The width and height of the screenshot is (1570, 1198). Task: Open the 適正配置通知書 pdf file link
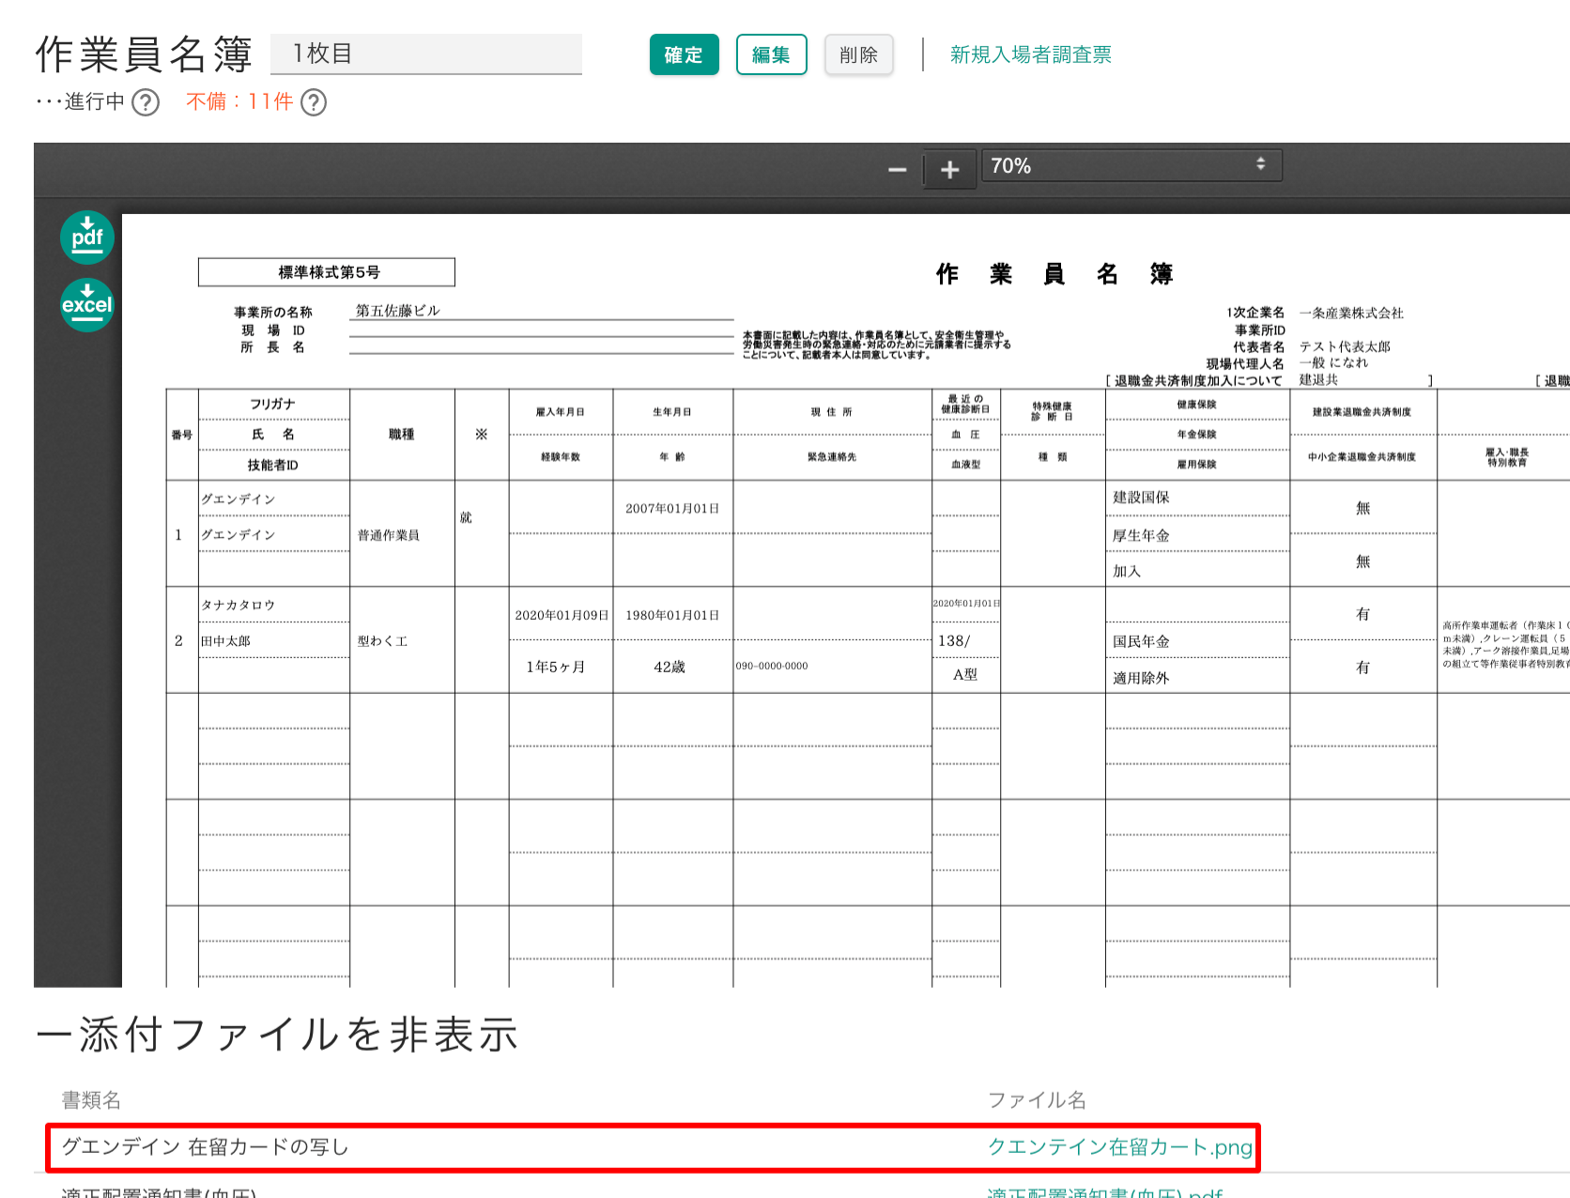point(1104,1192)
